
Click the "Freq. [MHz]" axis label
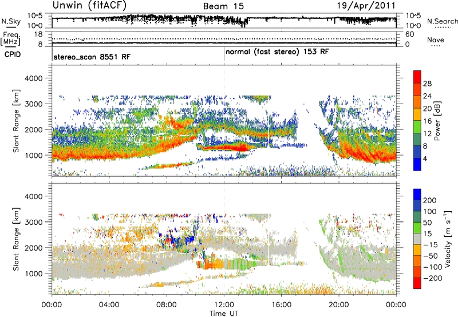(11, 38)
